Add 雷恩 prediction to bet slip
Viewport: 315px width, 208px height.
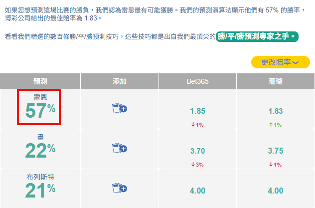pos(120,109)
